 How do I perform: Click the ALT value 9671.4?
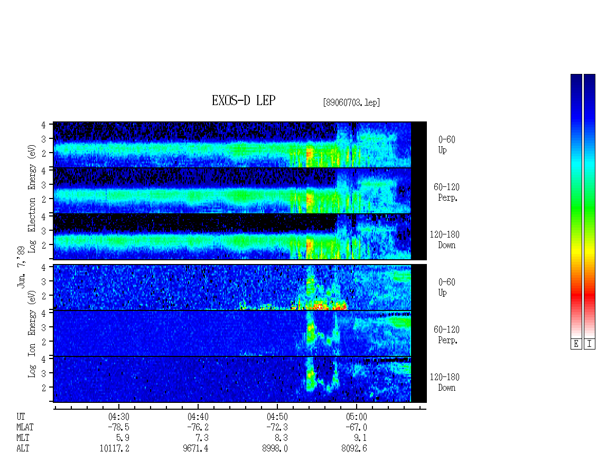195,449
